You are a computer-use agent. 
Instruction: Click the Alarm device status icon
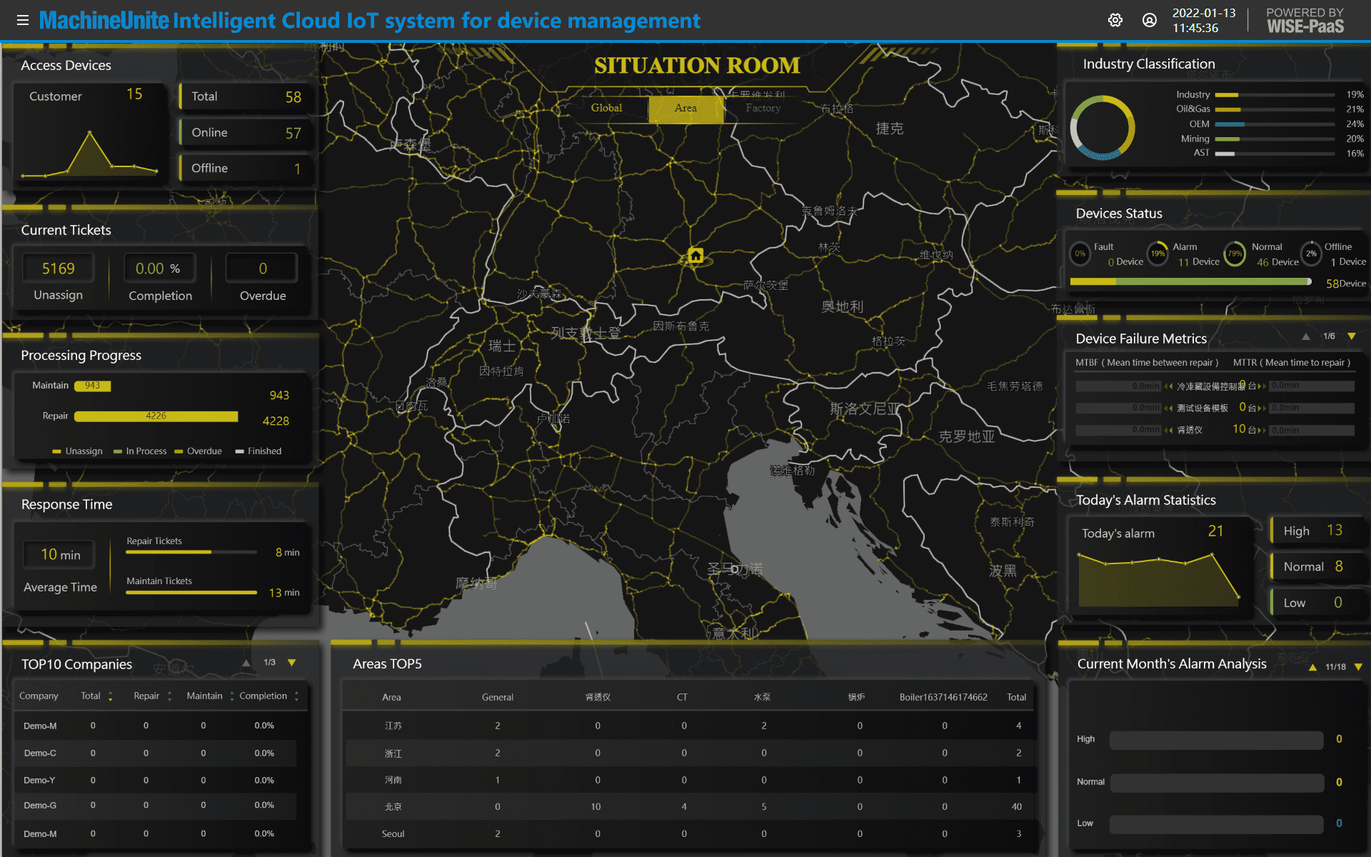point(1158,254)
